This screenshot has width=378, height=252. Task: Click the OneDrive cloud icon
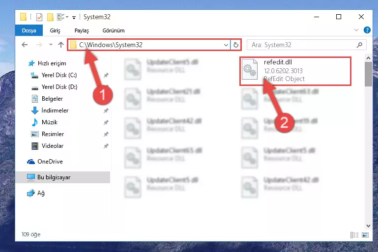pos(31,162)
